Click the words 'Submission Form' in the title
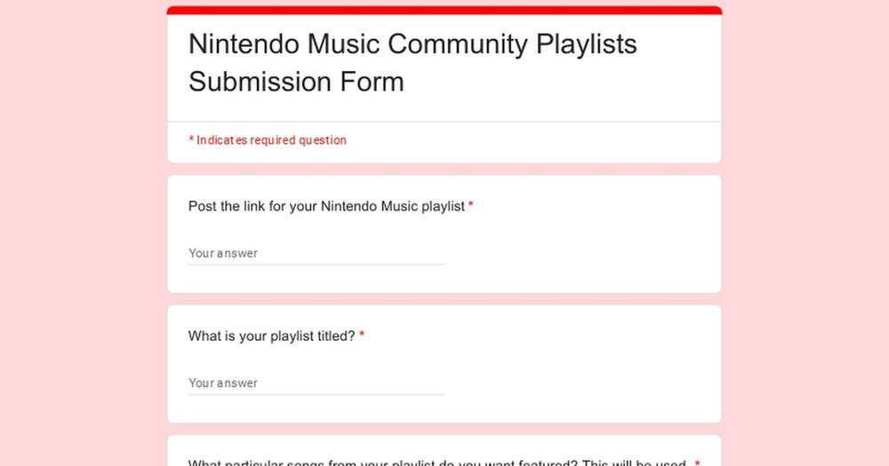The image size is (889, 466). (x=296, y=82)
